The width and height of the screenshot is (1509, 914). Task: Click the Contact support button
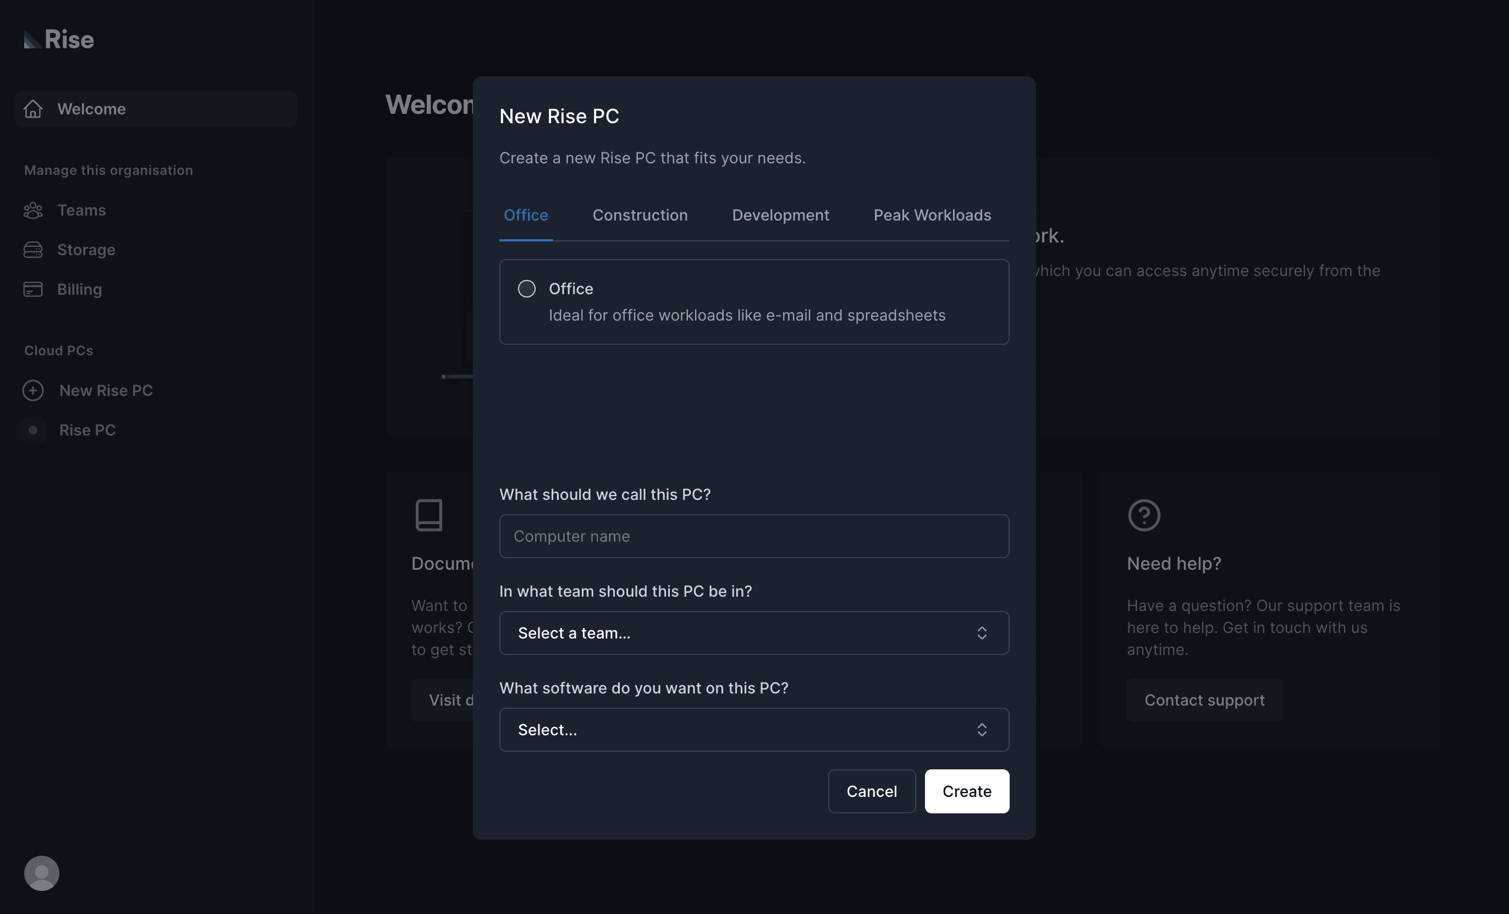[1204, 700]
